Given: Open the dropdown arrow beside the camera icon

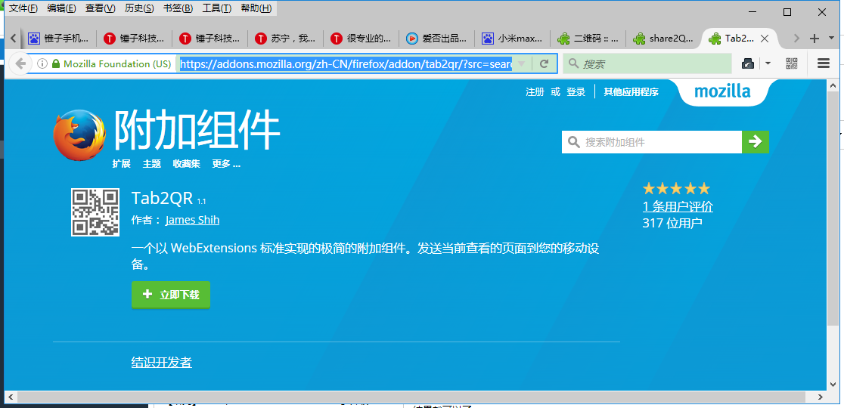Looking at the screenshot, I should (768, 63).
